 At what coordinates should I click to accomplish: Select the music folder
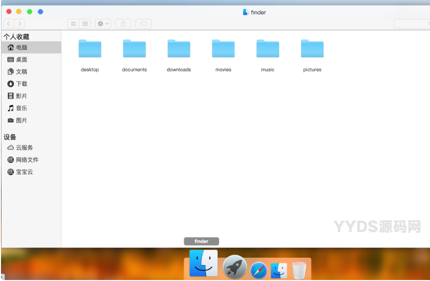click(x=268, y=49)
